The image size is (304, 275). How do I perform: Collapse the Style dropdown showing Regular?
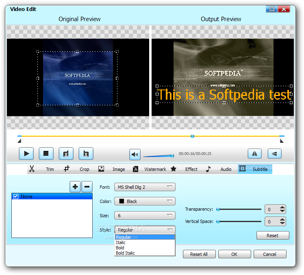click(x=145, y=230)
